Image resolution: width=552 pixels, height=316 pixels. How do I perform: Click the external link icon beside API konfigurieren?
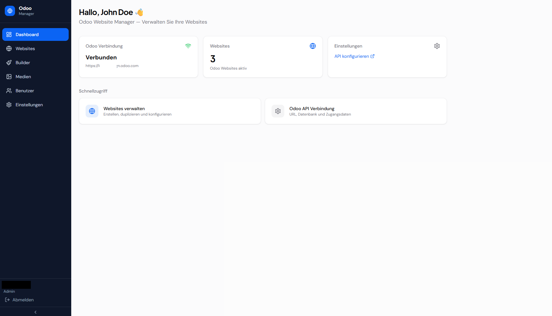372,56
